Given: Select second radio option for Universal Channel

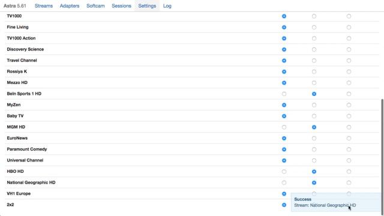Looking at the screenshot, I should point(314,160).
